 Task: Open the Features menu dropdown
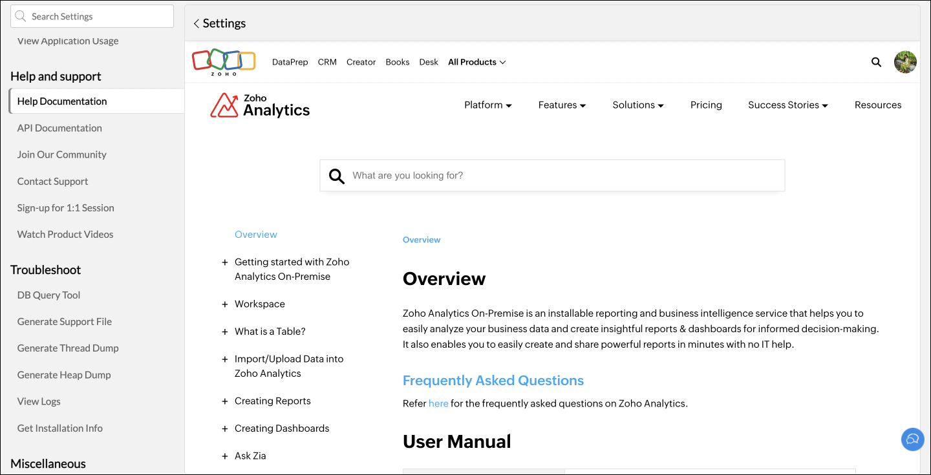(562, 105)
